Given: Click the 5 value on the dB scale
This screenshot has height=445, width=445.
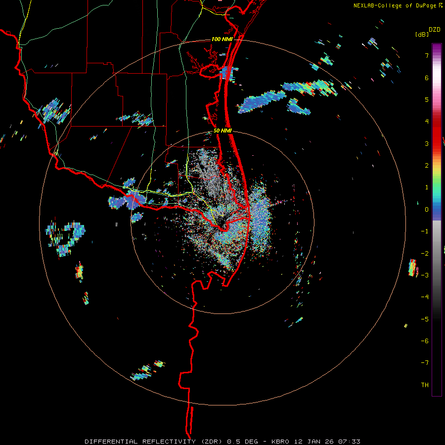Looking at the screenshot, I should (x=427, y=99).
